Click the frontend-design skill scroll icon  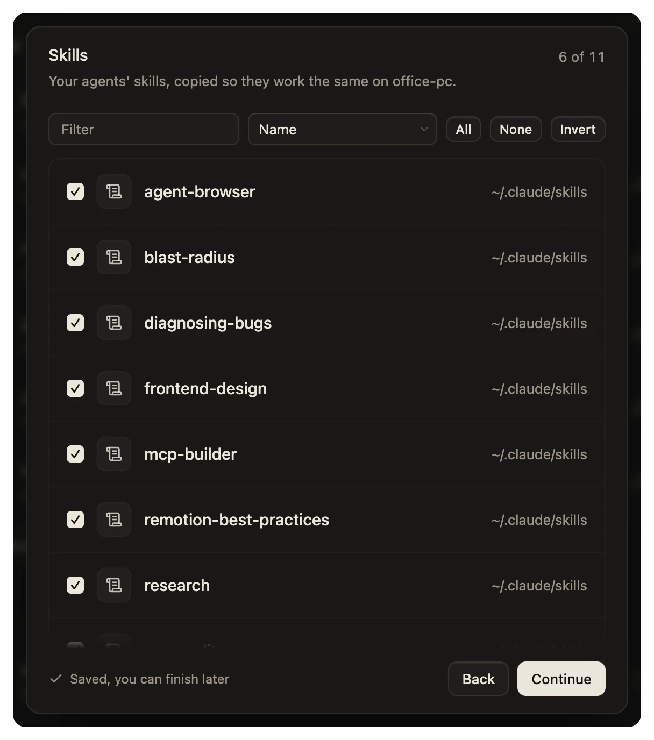pos(114,388)
